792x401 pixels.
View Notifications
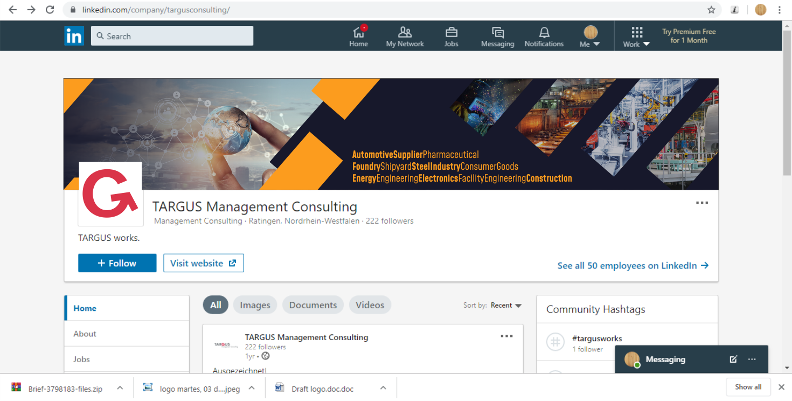pyautogui.click(x=544, y=36)
